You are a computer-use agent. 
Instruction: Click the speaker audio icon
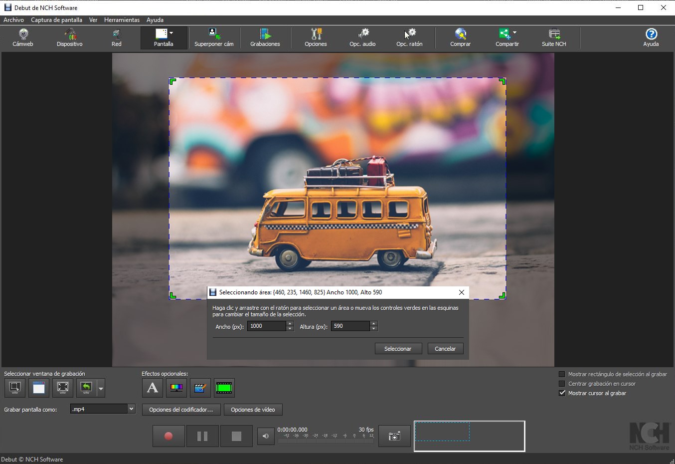[266, 436]
